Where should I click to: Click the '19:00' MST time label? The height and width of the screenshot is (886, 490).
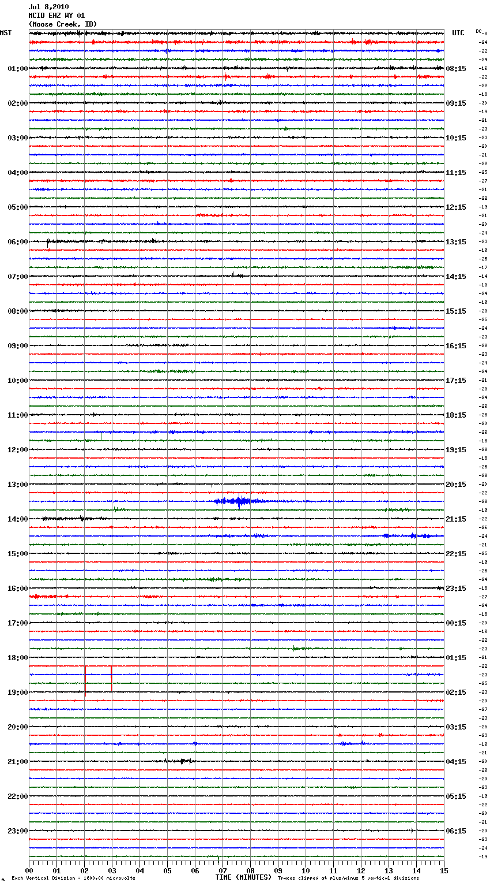tap(18, 693)
